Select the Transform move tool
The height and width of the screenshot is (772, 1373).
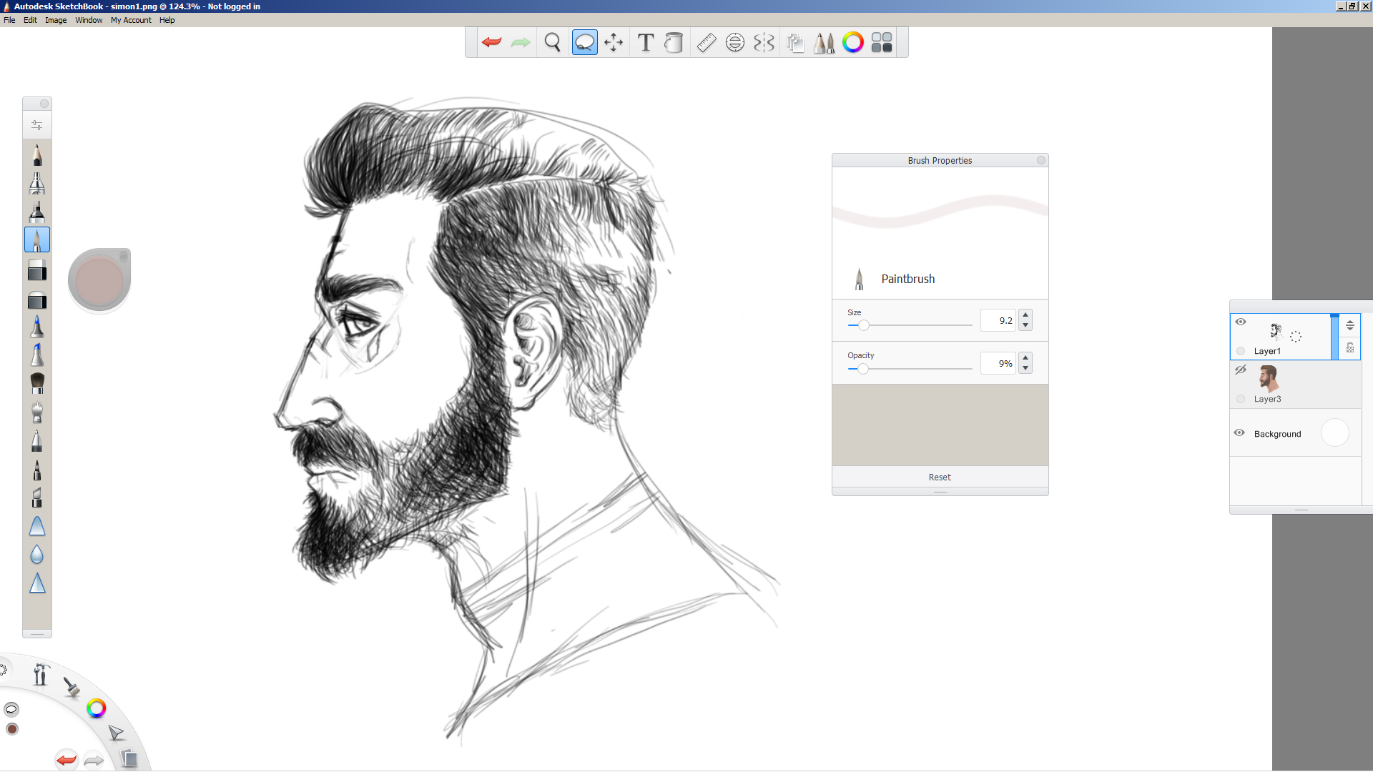click(614, 42)
